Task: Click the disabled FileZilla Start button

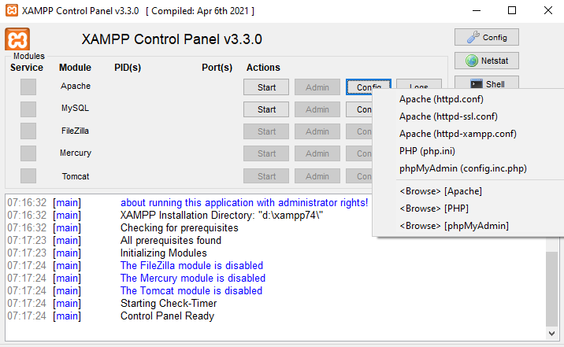Action: click(266, 131)
